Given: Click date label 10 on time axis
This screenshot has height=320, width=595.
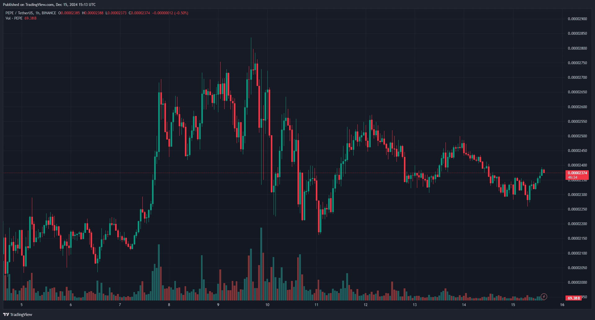Looking at the screenshot, I should pos(267,305).
